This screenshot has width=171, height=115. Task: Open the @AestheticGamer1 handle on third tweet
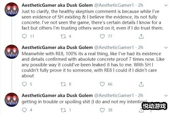114,95
